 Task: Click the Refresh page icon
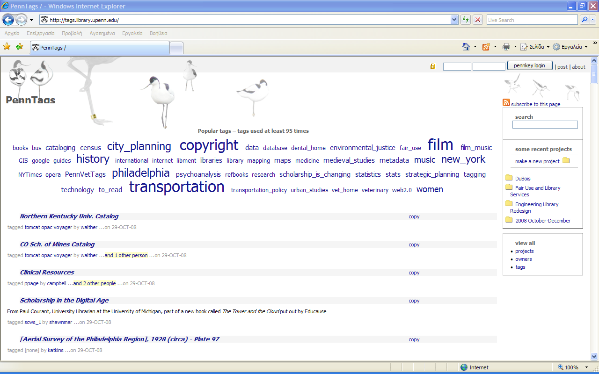pyautogui.click(x=465, y=20)
